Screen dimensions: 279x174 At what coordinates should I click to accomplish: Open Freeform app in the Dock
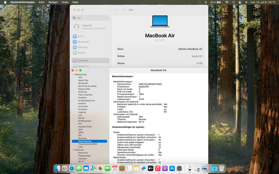click(x=143, y=168)
